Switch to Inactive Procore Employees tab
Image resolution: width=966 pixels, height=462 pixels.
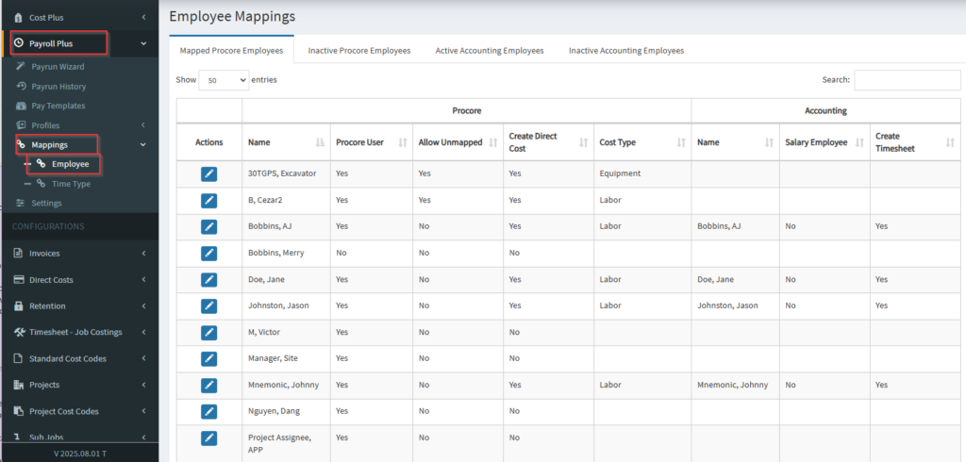pos(359,50)
